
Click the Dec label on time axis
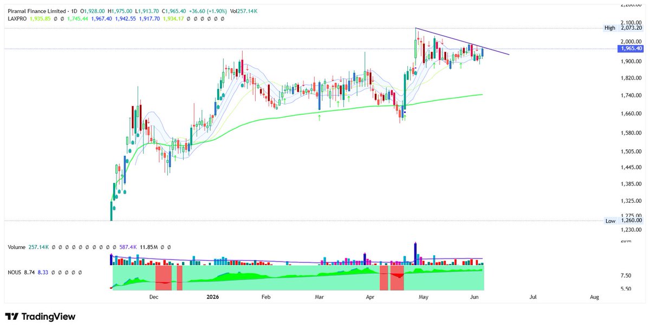coord(153,297)
